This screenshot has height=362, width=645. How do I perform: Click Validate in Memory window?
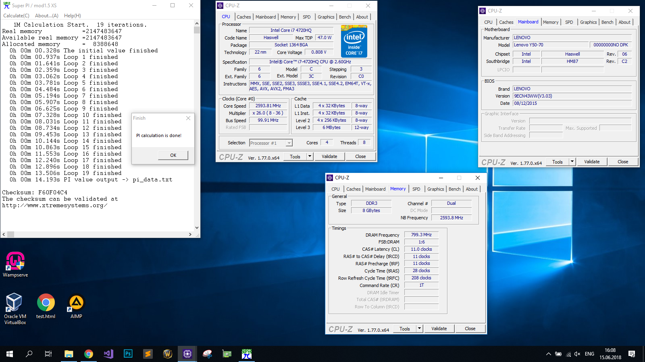(x=439, y=329)
